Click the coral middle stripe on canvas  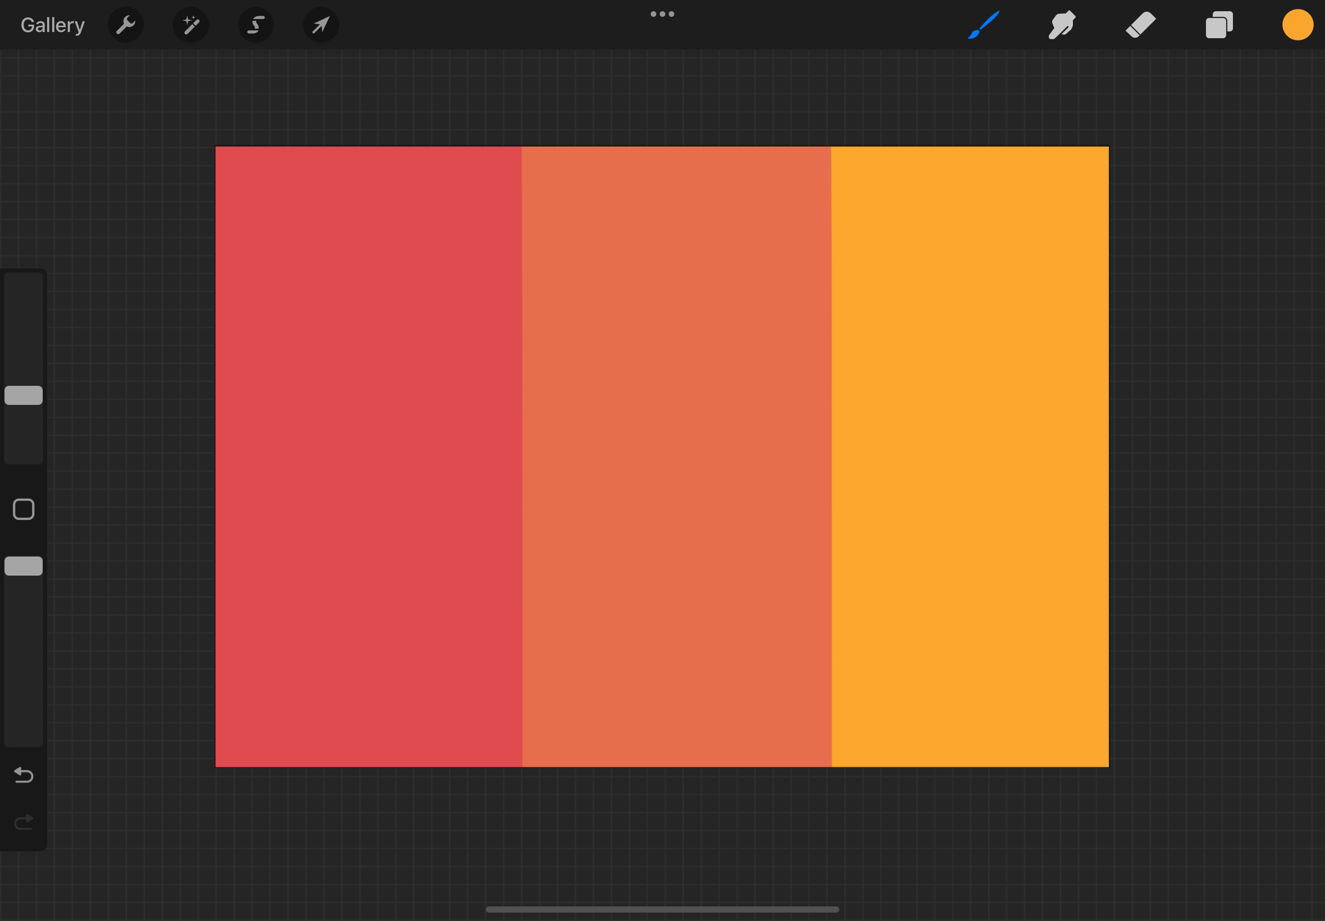pyautogui.click(x=676, y=456)
